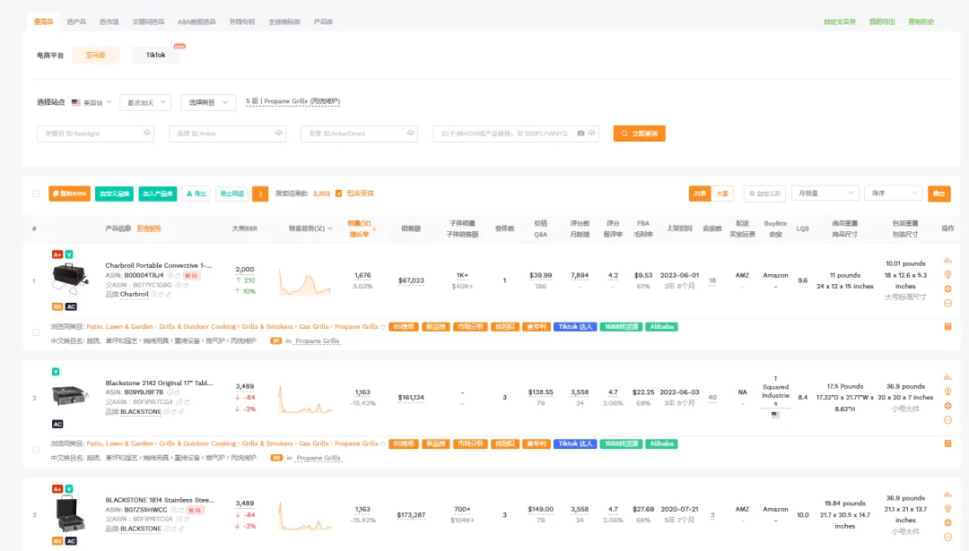Open the ABA data selection tab
969x551 pixels.
point(196,22)
